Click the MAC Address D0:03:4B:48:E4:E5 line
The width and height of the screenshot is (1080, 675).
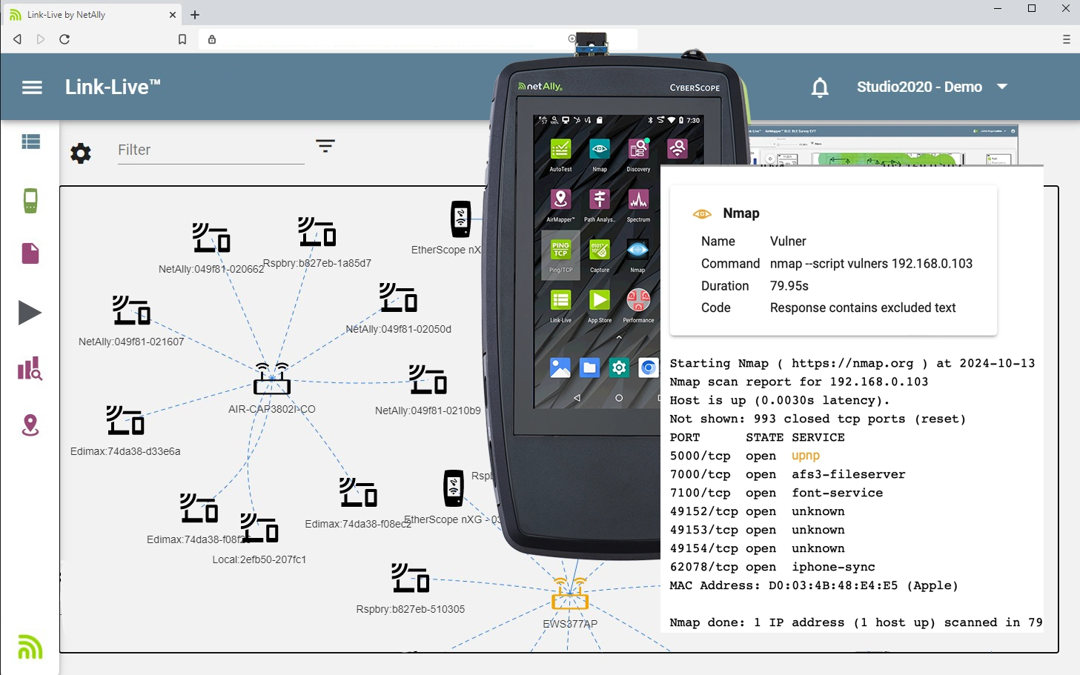814,585
